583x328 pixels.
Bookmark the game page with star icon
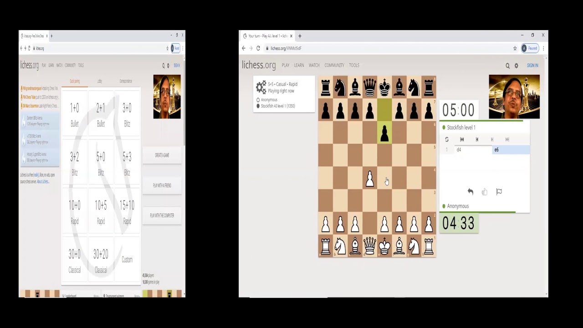[x=515, y=48]
